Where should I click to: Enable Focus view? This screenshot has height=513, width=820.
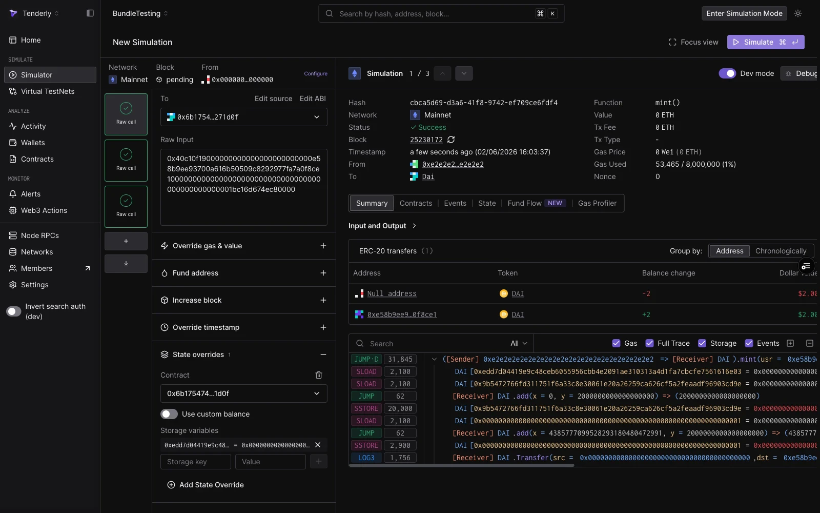[x=693, y=42]
